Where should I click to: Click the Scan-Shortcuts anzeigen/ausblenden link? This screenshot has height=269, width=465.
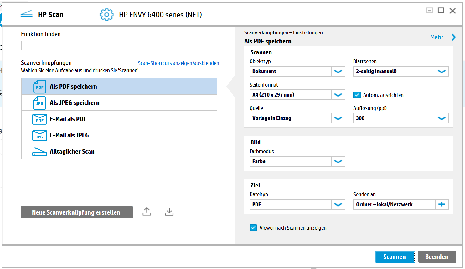click(178, 63)
